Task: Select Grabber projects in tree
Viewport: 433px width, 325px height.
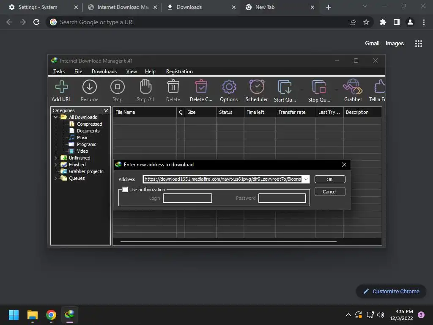Action: coord(86,171)
